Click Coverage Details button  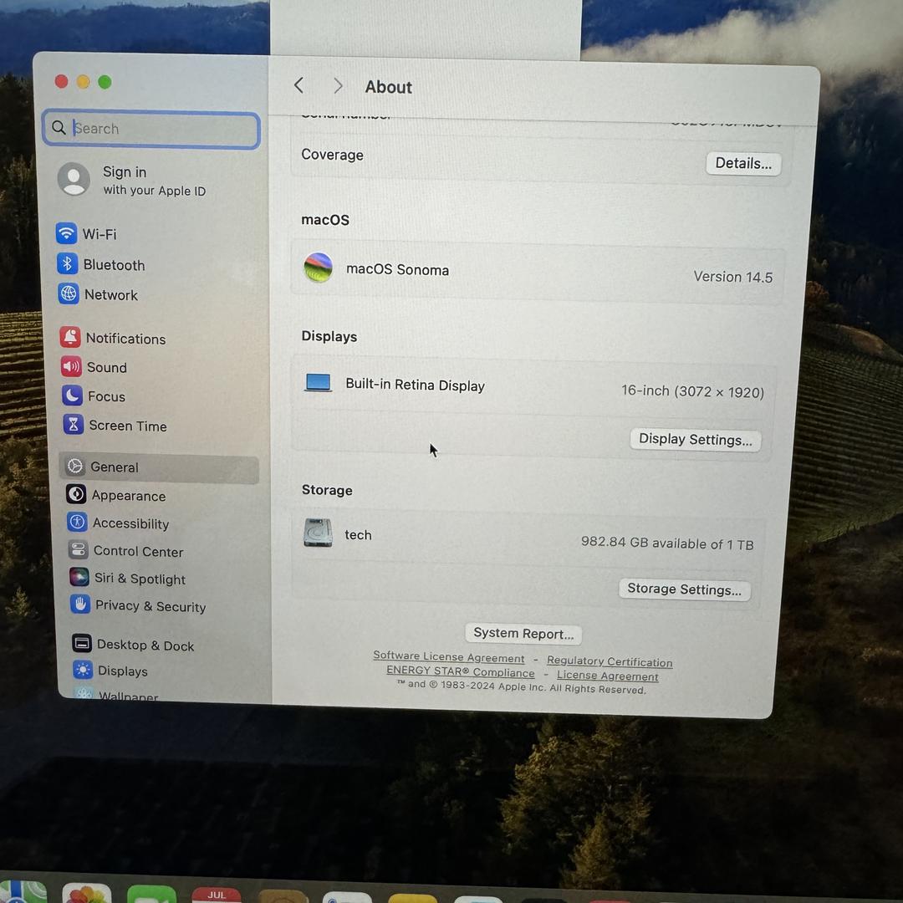pos(743,164)
